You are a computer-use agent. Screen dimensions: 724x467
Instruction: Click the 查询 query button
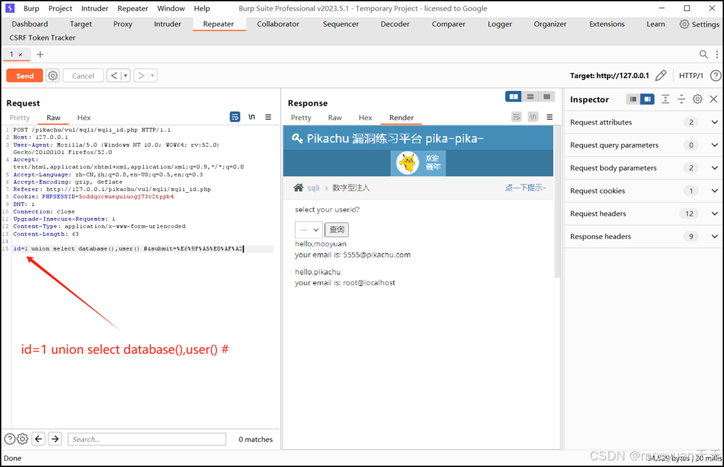337,230
